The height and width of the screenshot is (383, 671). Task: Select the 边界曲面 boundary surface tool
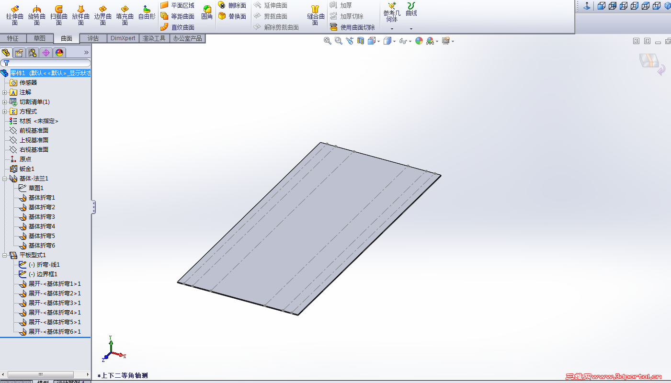pyautogui.click(x=103, y=15)
